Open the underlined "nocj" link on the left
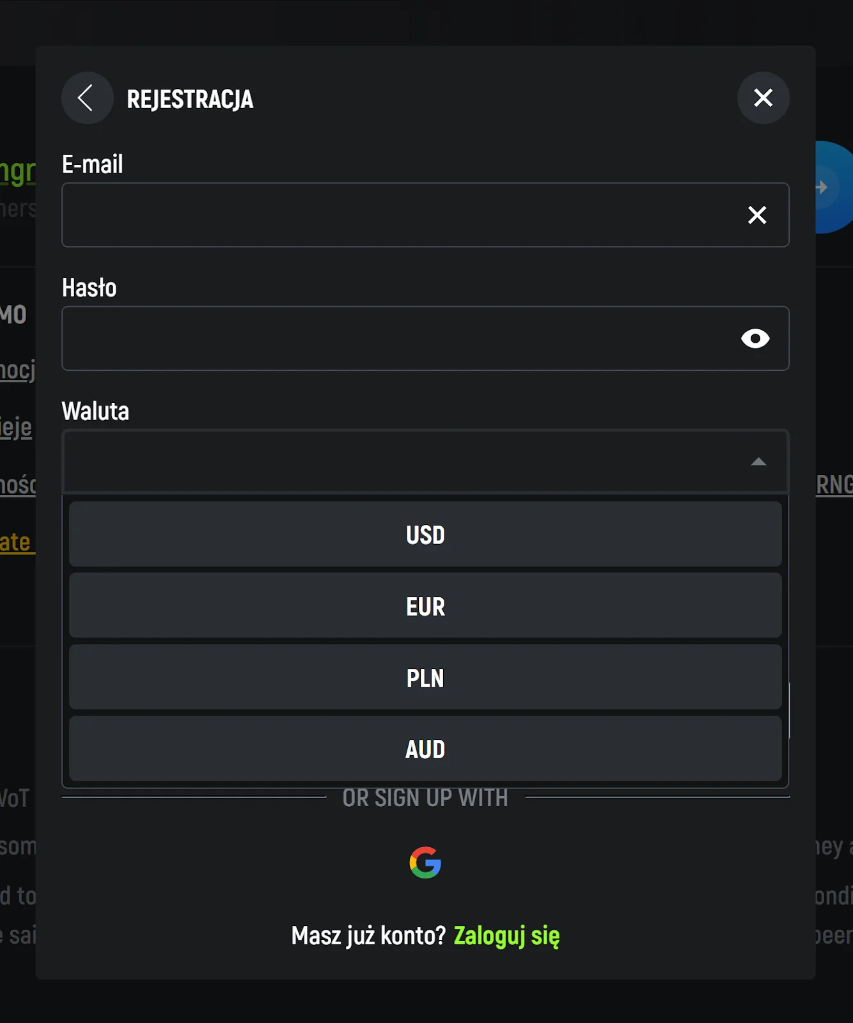Viewport: 853px width, 1023px height. pos(18,370)
